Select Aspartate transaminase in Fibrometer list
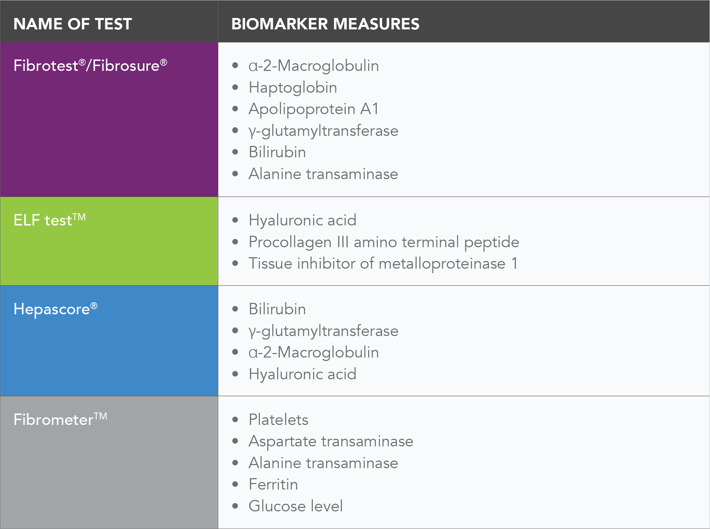The image size is (710, 529). coord(331,441)
